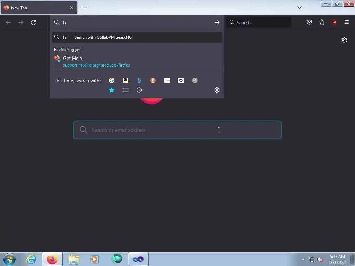Click the muted volume tray icon

[x=320, y=260]
